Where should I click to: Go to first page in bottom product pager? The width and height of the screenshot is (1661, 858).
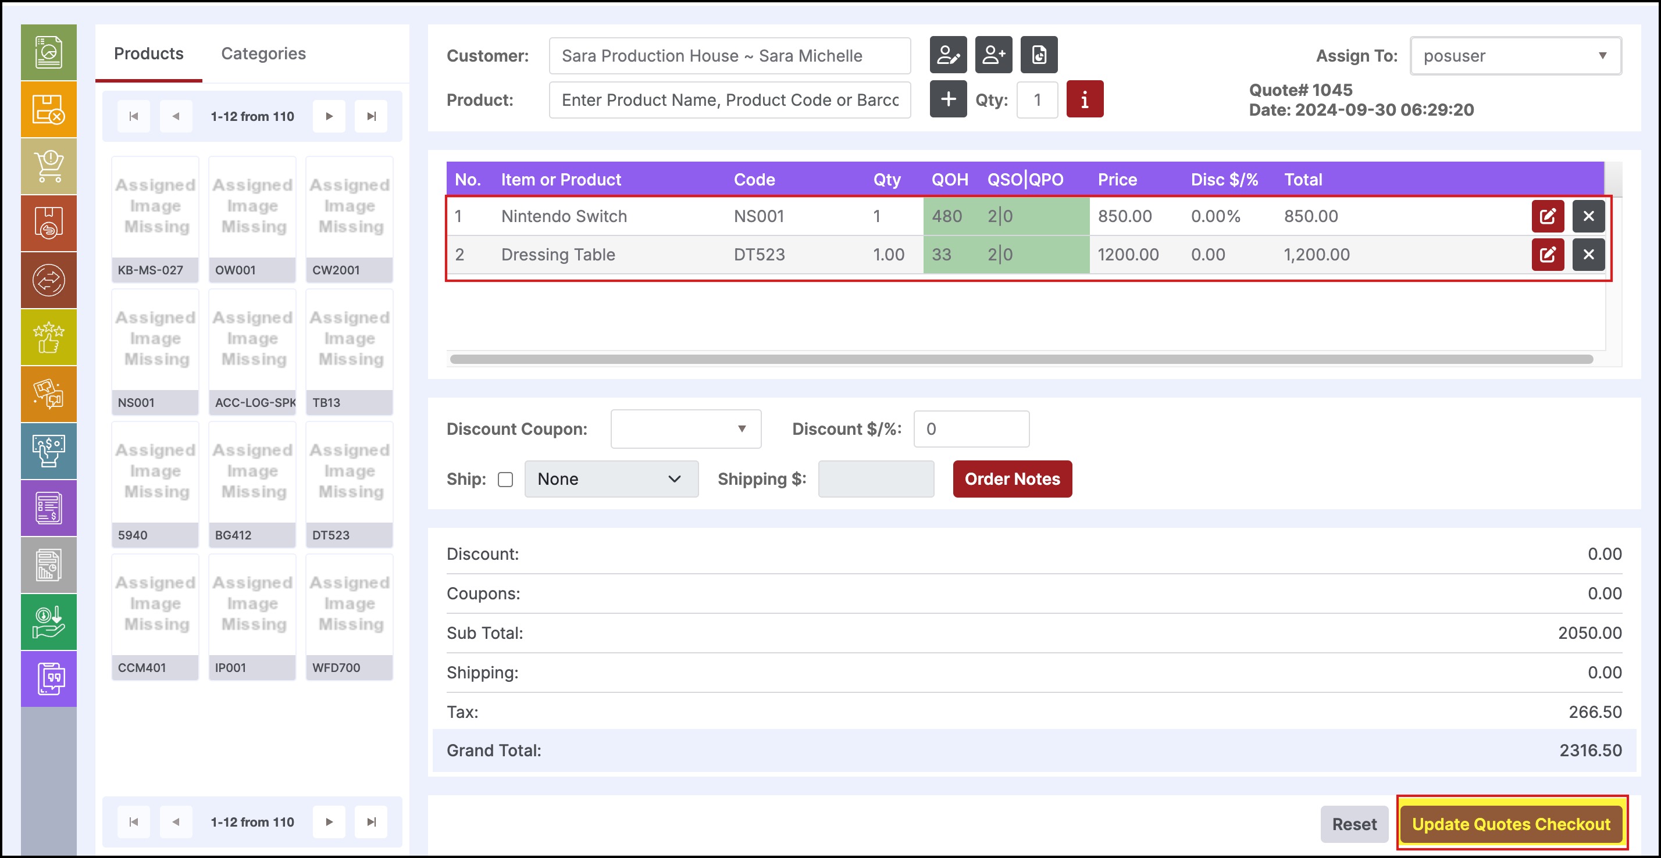coord(134,822)
